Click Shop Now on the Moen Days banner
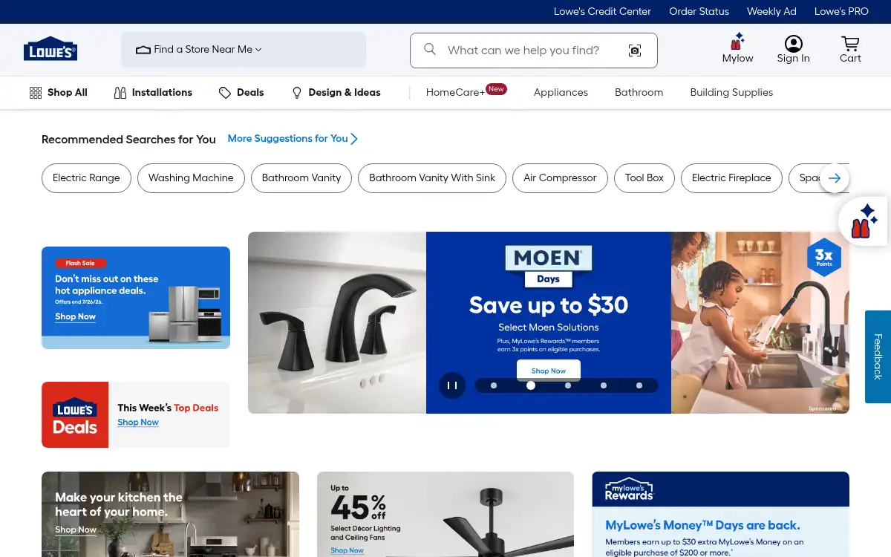Image resolution: width=891 pixels, height=557 pixels. 549,371
